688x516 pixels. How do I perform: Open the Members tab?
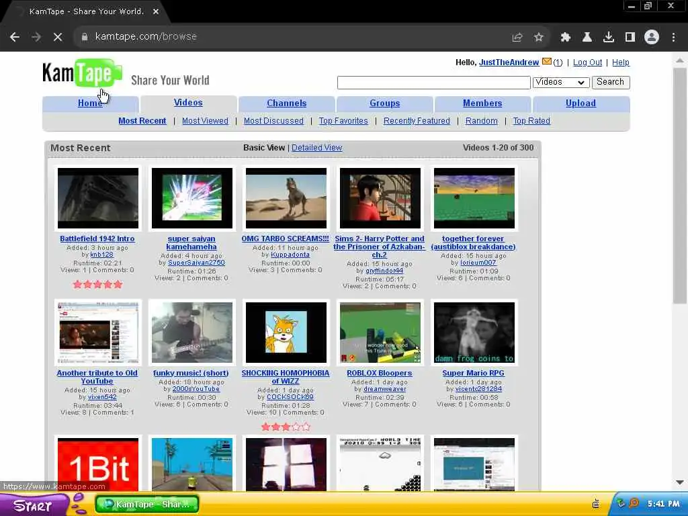coord(482,103)
